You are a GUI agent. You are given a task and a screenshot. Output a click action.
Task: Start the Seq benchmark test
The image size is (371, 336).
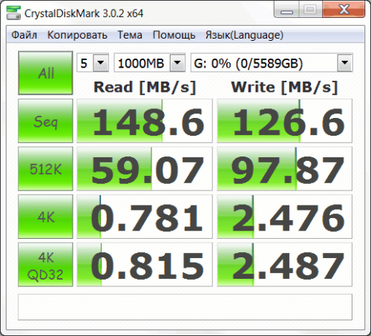(x=45, y=121)
